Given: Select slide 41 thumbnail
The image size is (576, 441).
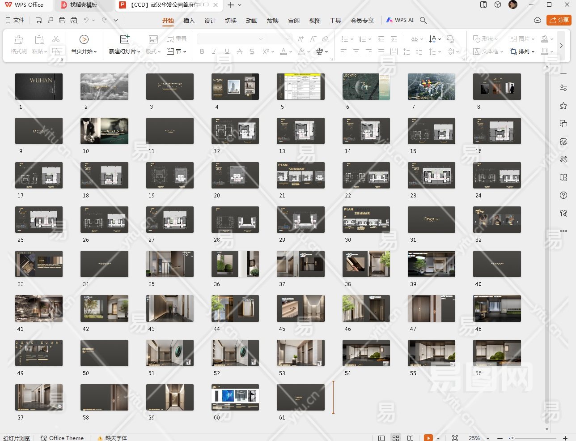Looking at the screenshot, I should pyautogui.click(x=39, y=308).
